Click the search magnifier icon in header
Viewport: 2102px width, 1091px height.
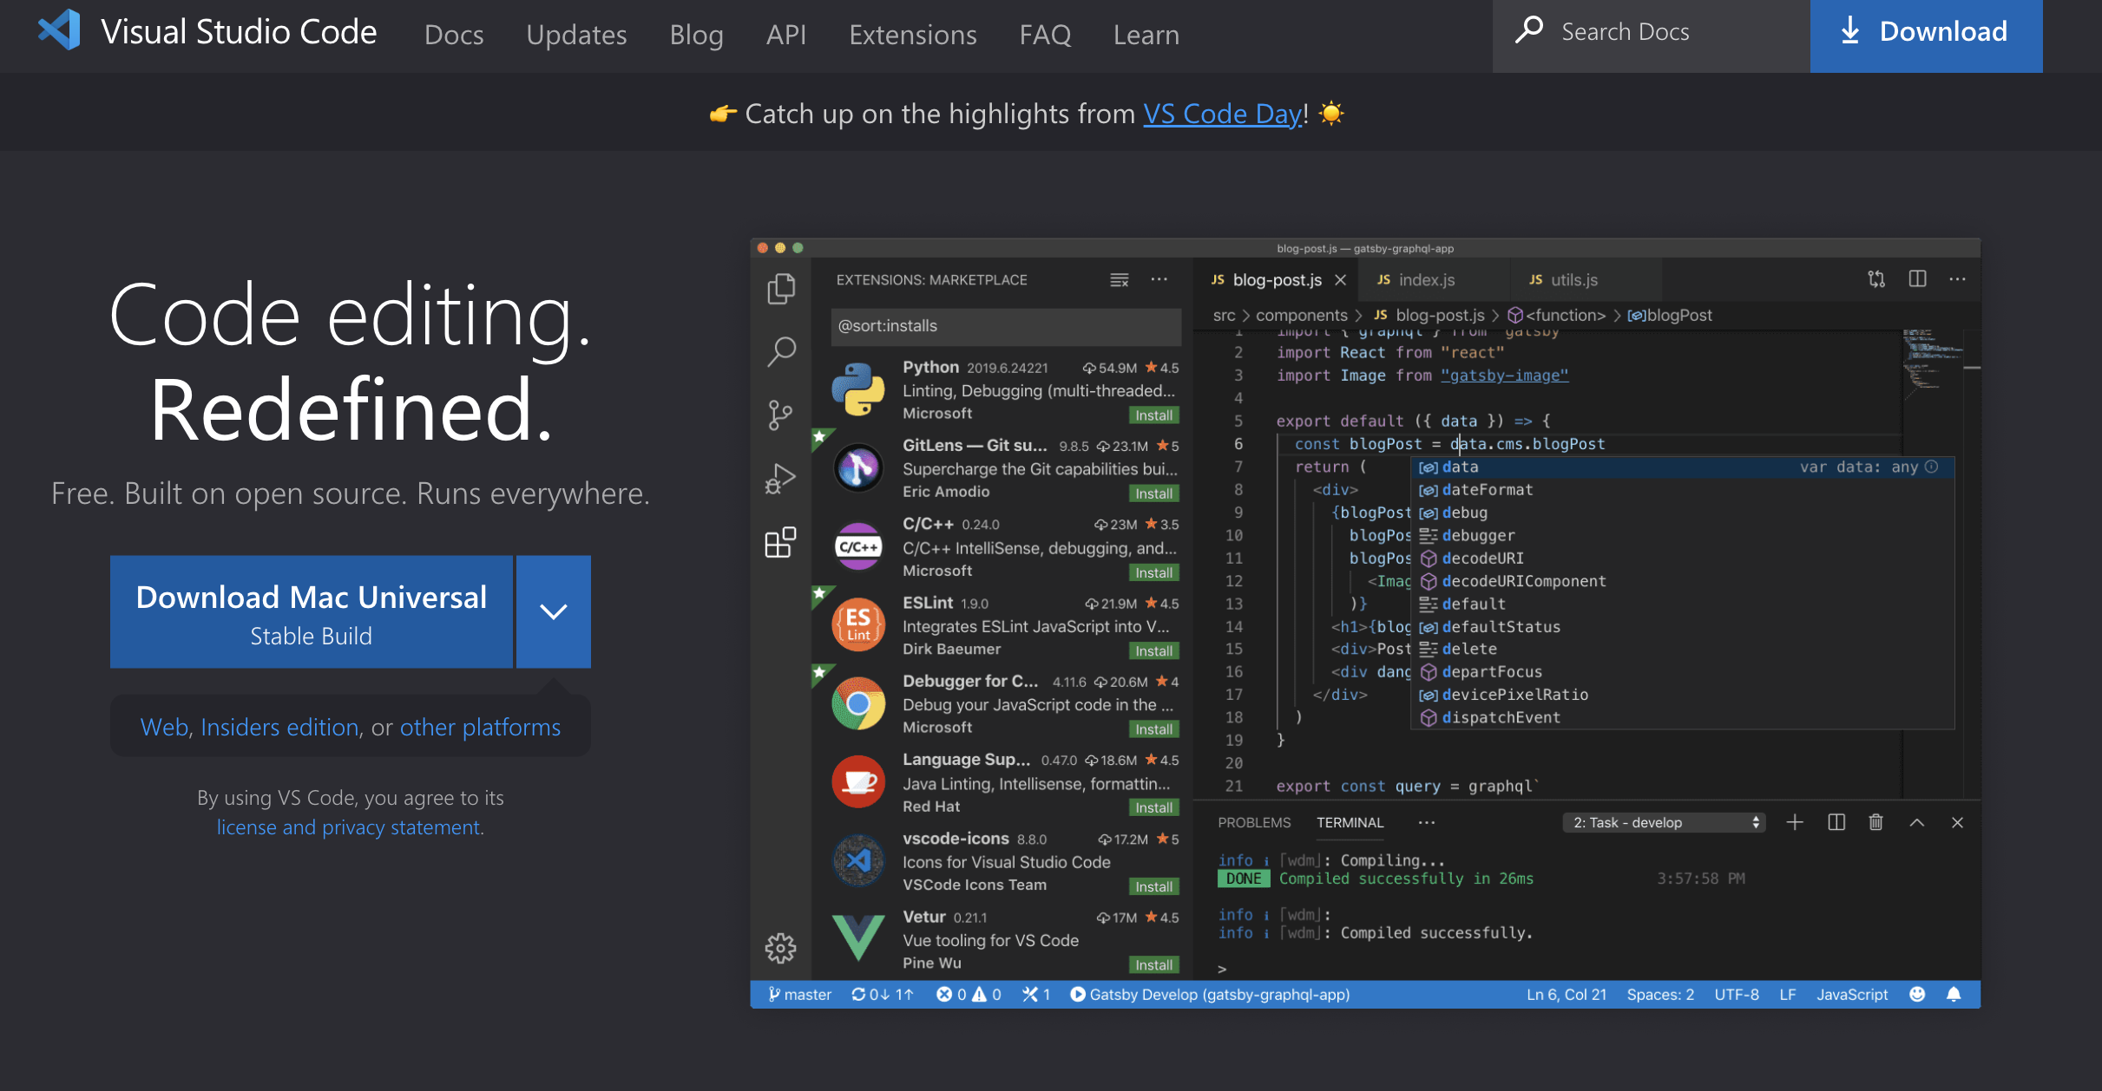[1528, 31]
